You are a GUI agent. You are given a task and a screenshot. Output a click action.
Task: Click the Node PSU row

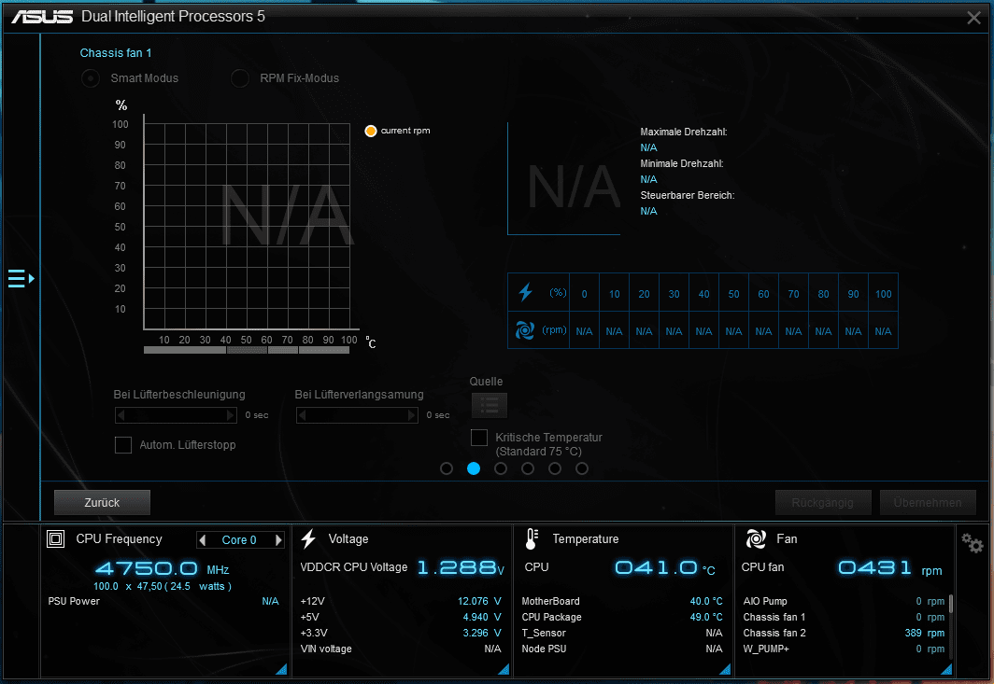(x=622, y=649)
